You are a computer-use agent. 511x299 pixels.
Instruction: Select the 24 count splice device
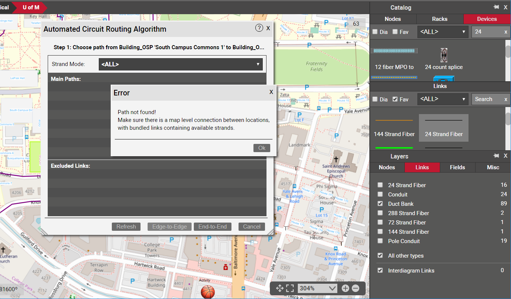point(444,59)
